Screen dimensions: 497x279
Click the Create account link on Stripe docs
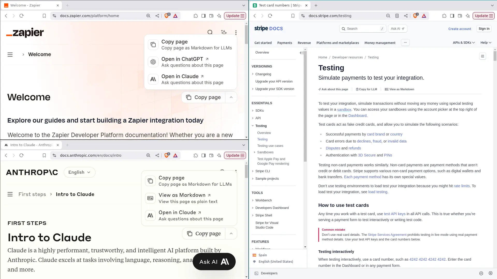pos(459,29)
